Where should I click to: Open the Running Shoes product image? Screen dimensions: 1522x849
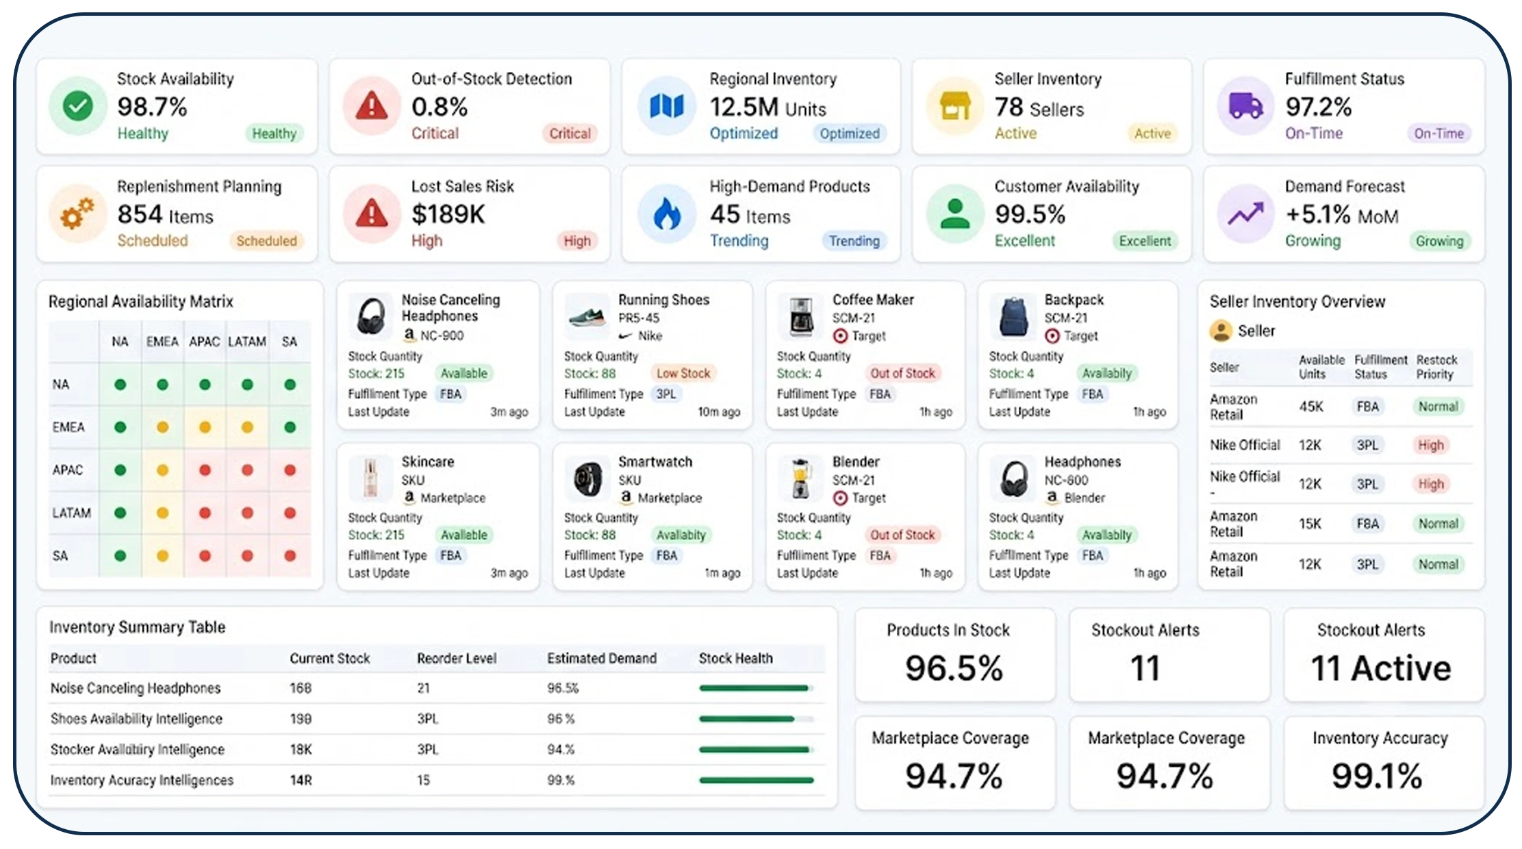[587, 316]
